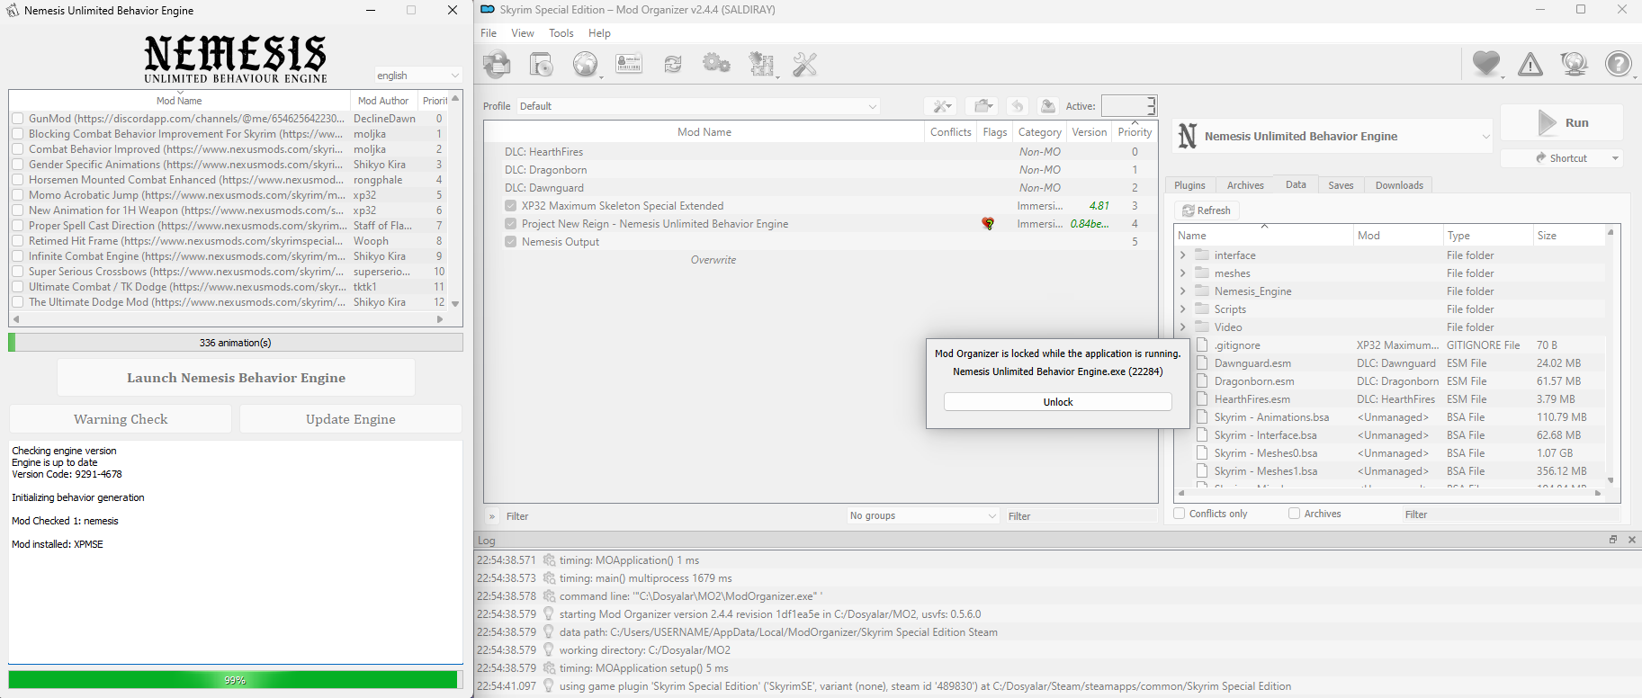Click the open folder icon beside profile
Viewport: 1642px width, 698px height.
pyautogui.click(x=983, y=106)
